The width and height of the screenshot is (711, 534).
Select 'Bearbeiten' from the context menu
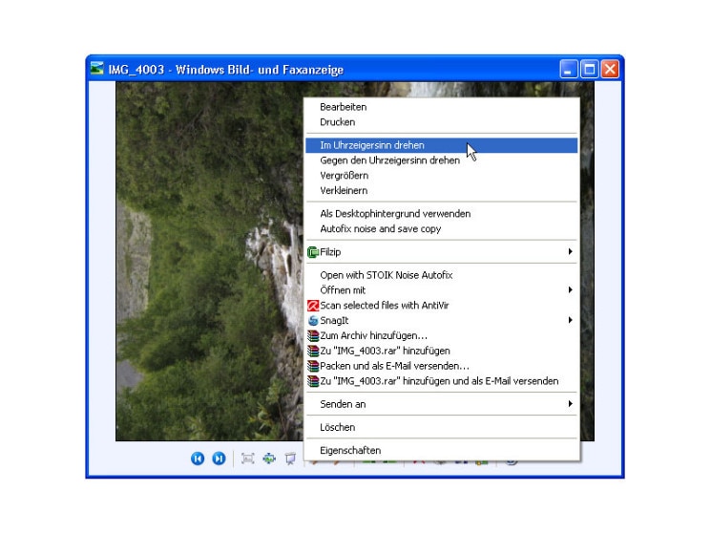(343, 107)
